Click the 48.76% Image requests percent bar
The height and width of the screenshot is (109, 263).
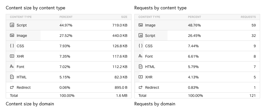pyautogui.click(x=165, y=25)
